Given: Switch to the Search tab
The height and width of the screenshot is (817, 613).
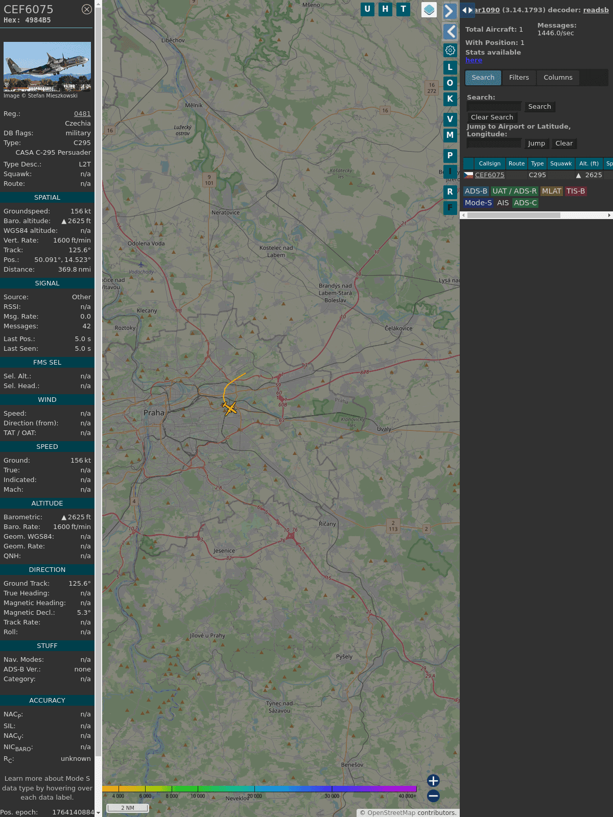Looking at the screenshot, I should tap(483, 78).
